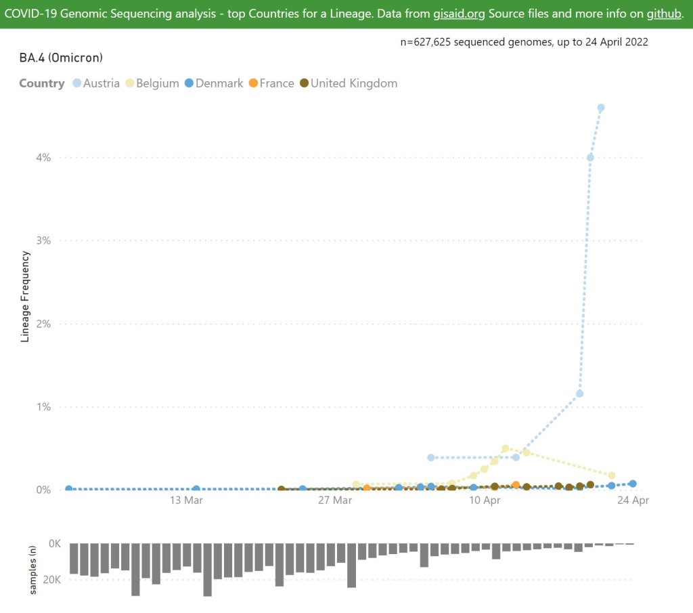Click Denmark's first data point at far left
Screen dimensions: 693x613
click(68, 489)
